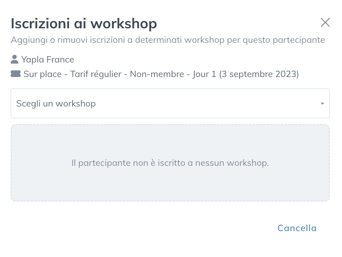Focus the Scegli un workshop placeholder text
Image resolution: width=342 pixels, height=257 pixels.
pyautogui.click(x=56, y=104)
